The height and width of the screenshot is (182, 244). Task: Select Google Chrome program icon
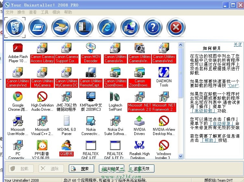tap(18, 101)
